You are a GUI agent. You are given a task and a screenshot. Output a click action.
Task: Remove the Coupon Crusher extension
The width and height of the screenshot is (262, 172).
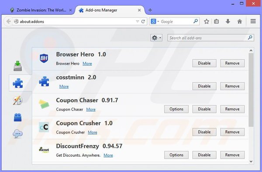pos(232,132)
